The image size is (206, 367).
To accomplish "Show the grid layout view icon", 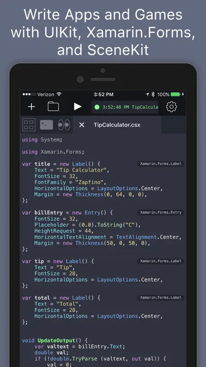I will (x=29, y=125).
